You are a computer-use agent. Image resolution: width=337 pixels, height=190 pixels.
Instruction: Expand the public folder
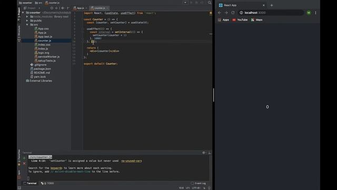tap(27, 21)
